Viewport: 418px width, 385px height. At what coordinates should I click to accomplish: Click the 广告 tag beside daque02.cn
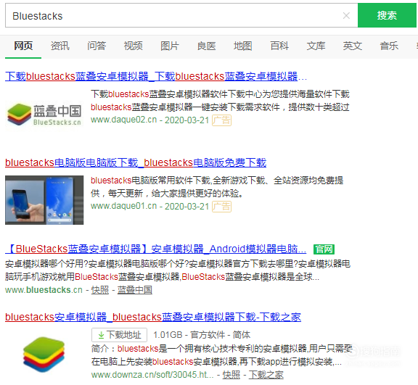pyautogui.click(x=221, y=120)
